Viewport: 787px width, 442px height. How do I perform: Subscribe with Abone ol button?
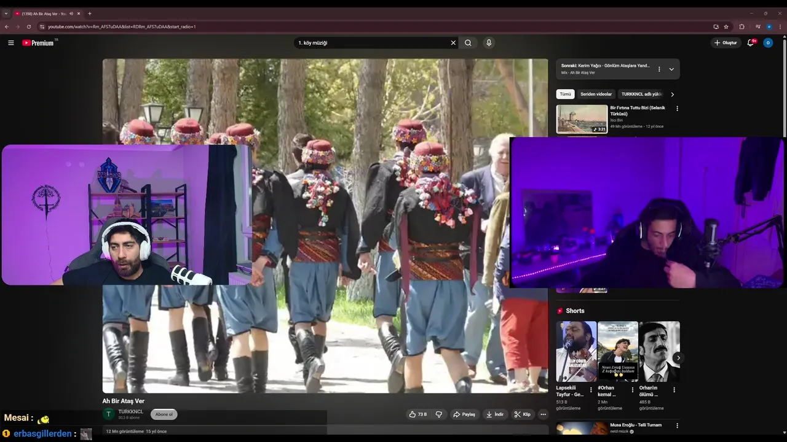pos(164,414)
